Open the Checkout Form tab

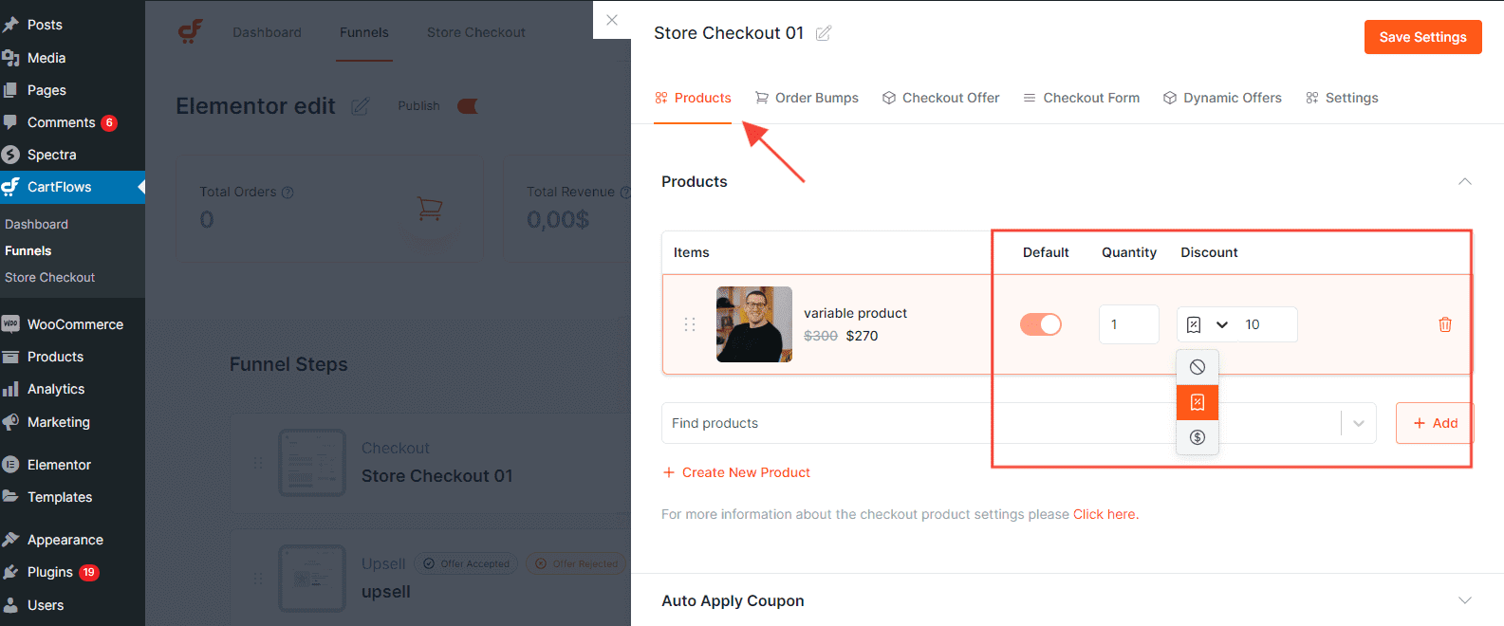[1081, 97]
